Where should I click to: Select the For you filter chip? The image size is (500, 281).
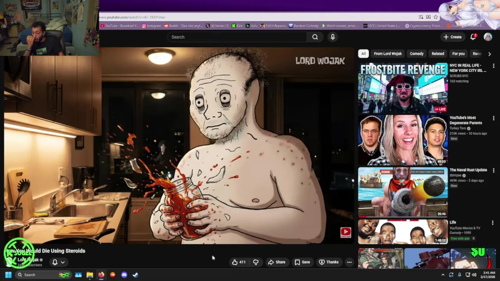[459, 53]
